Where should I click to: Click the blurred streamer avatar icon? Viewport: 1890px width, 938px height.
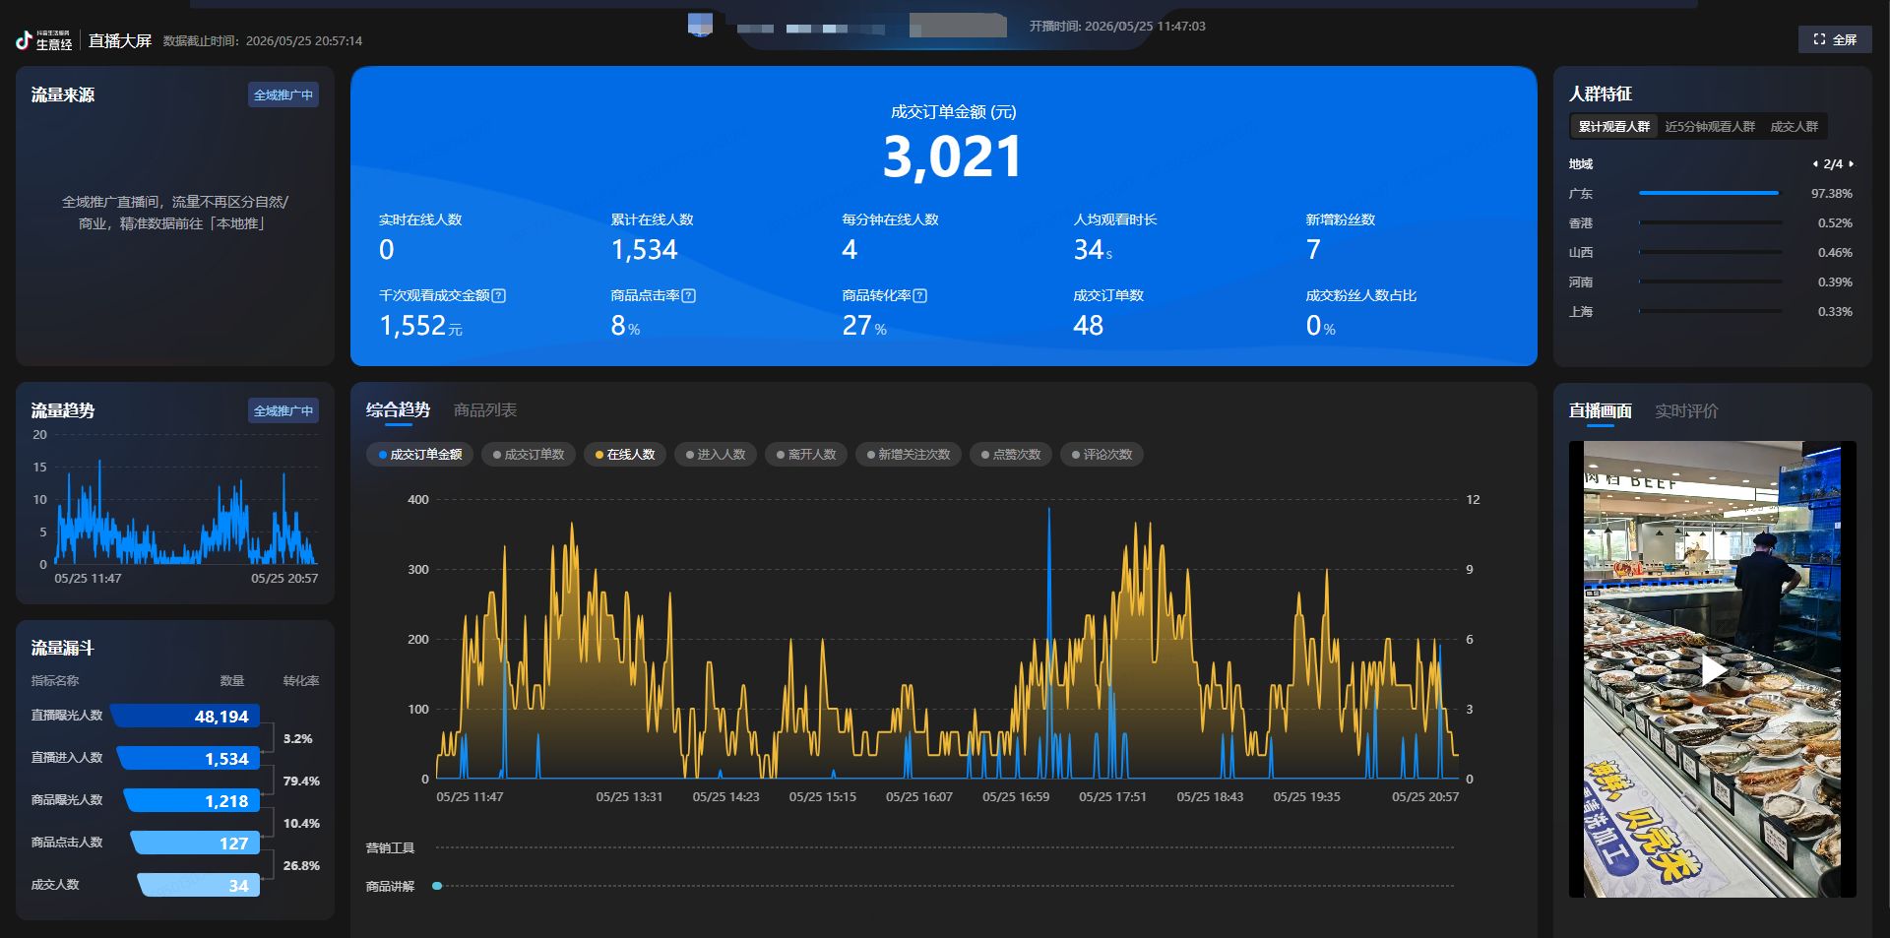point(700,25)
